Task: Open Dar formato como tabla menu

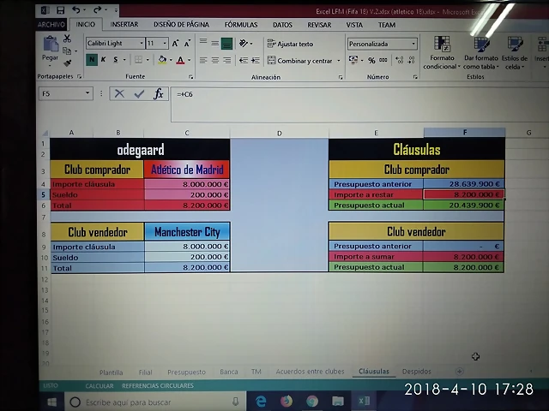Action: (x=481, y=52)
